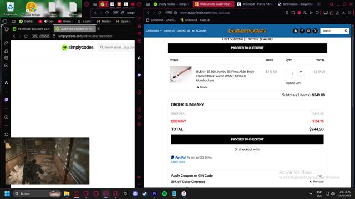
Task: Collapse the Apply Coupon or Gift Code section
Action: [320, 176]
